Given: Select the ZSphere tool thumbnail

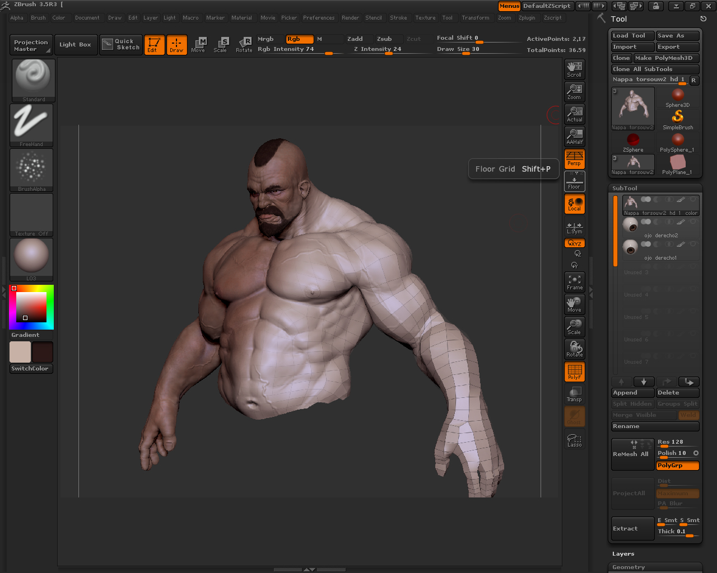Looking at the screenshot, I should 633,142.
